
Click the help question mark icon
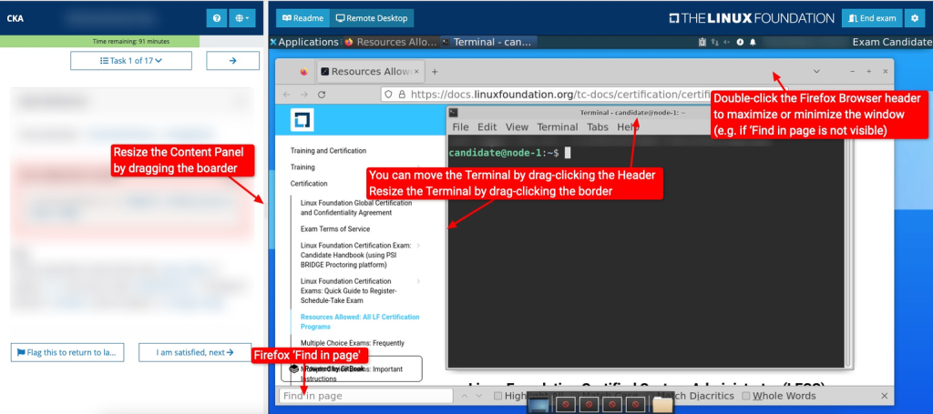pyautogui.click(x=217, y=18)
